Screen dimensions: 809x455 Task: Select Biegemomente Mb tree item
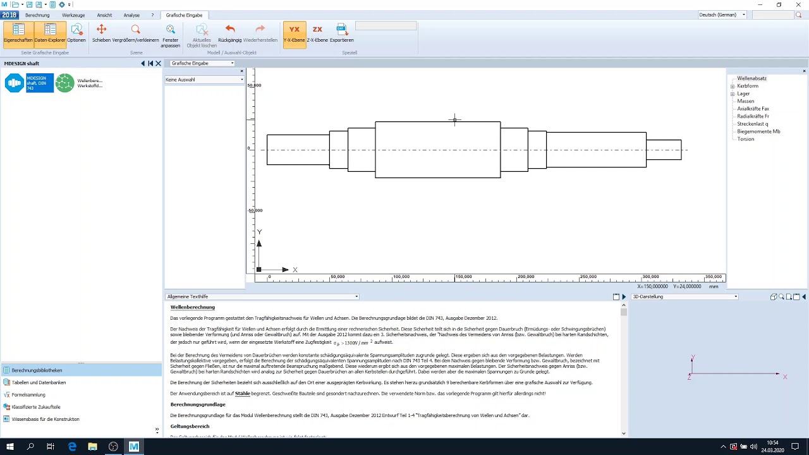(x=758, y=131)
